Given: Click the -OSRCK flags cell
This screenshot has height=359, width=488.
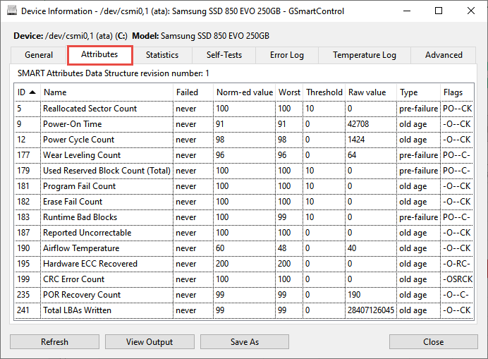Looking at the screenshot, I should [x=458, y=279].
